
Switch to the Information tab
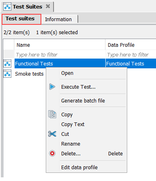pyautogui.click(x=58, y=20)
